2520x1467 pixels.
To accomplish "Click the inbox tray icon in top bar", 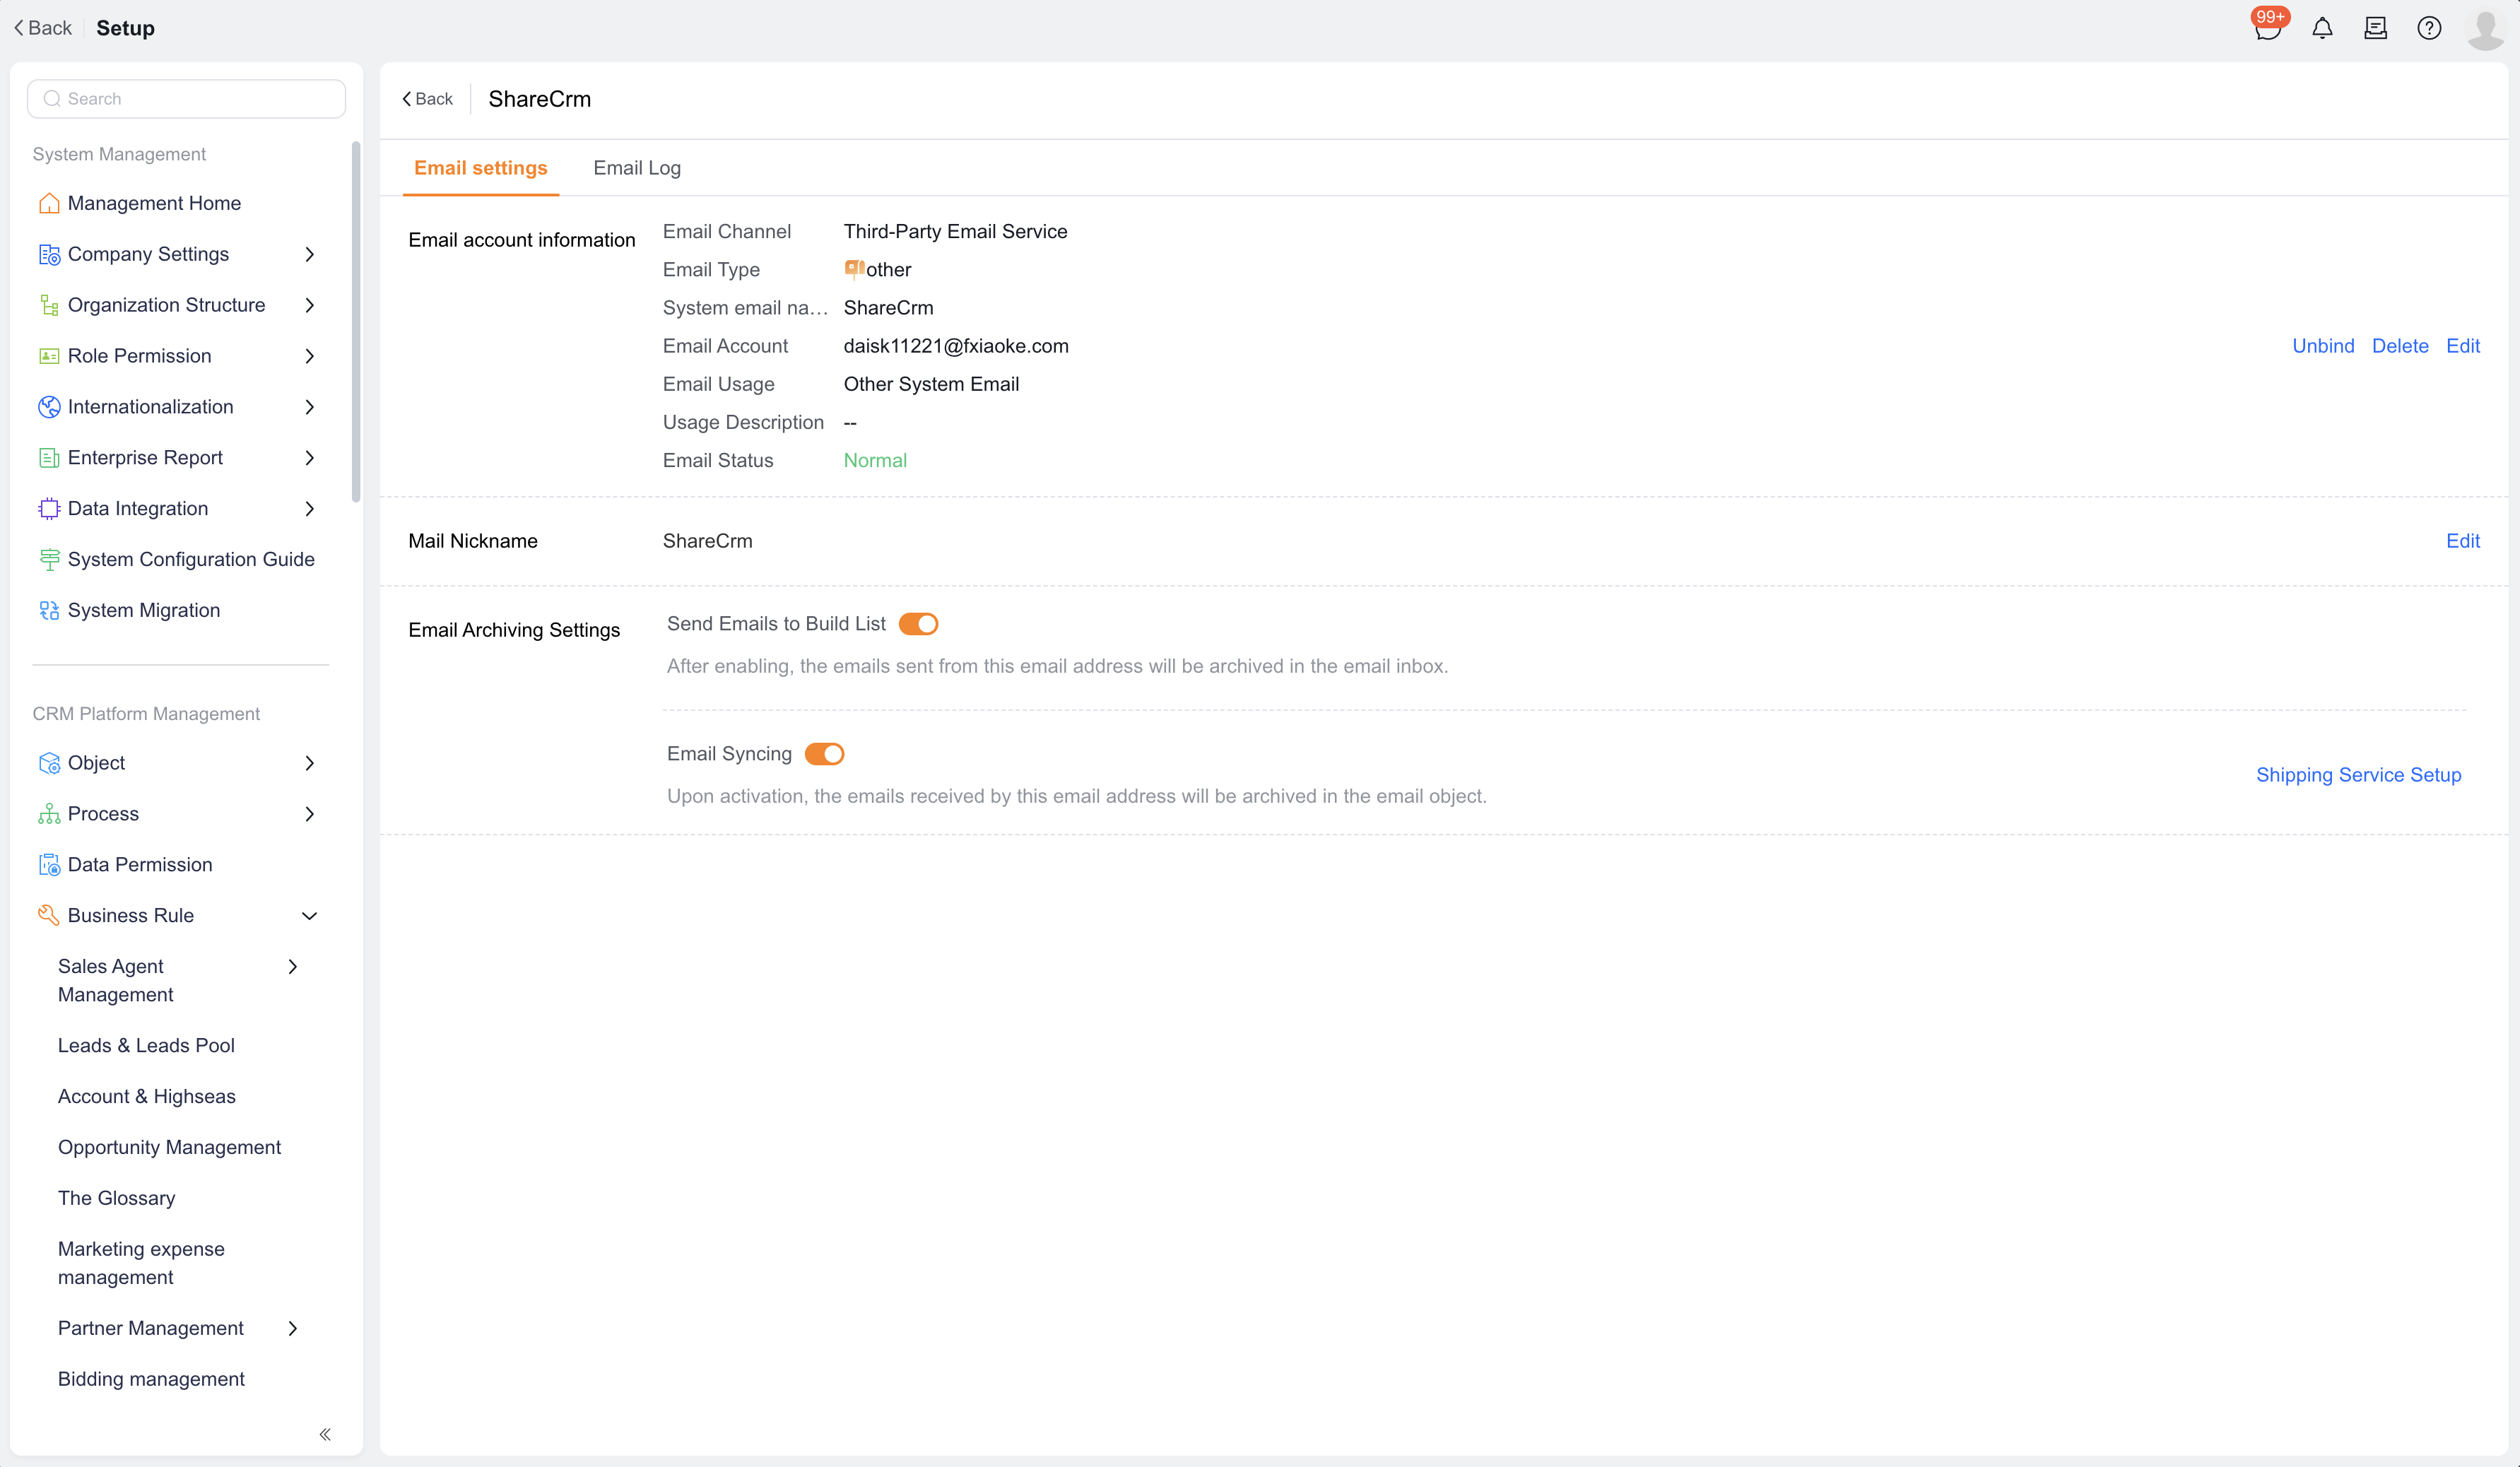I will [x=2376, y=28].
